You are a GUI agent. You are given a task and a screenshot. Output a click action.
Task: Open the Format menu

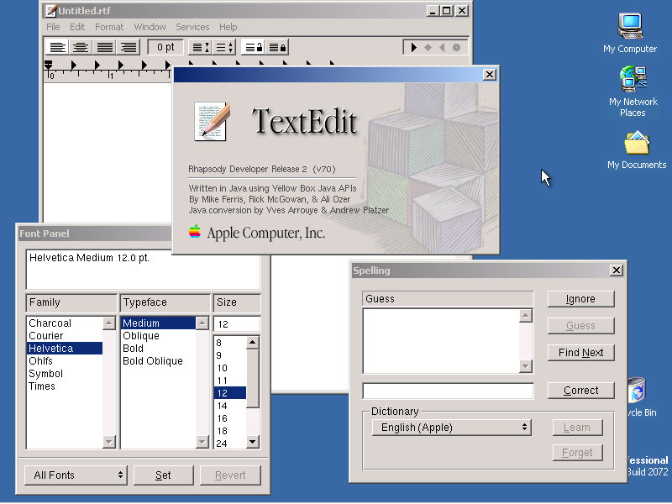click(109, 27)
